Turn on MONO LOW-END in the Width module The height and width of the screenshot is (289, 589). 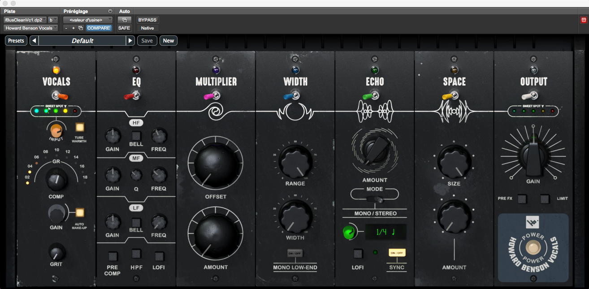pos(294,253)
